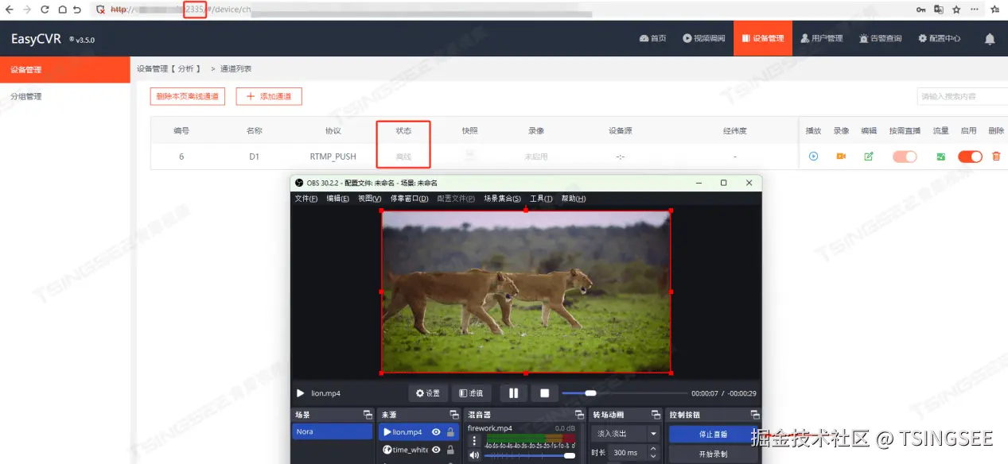Open the OBS 编辑(E) menu
Image resolution: width=1008 pixels, height=464 pixels.
click(338, 199)
